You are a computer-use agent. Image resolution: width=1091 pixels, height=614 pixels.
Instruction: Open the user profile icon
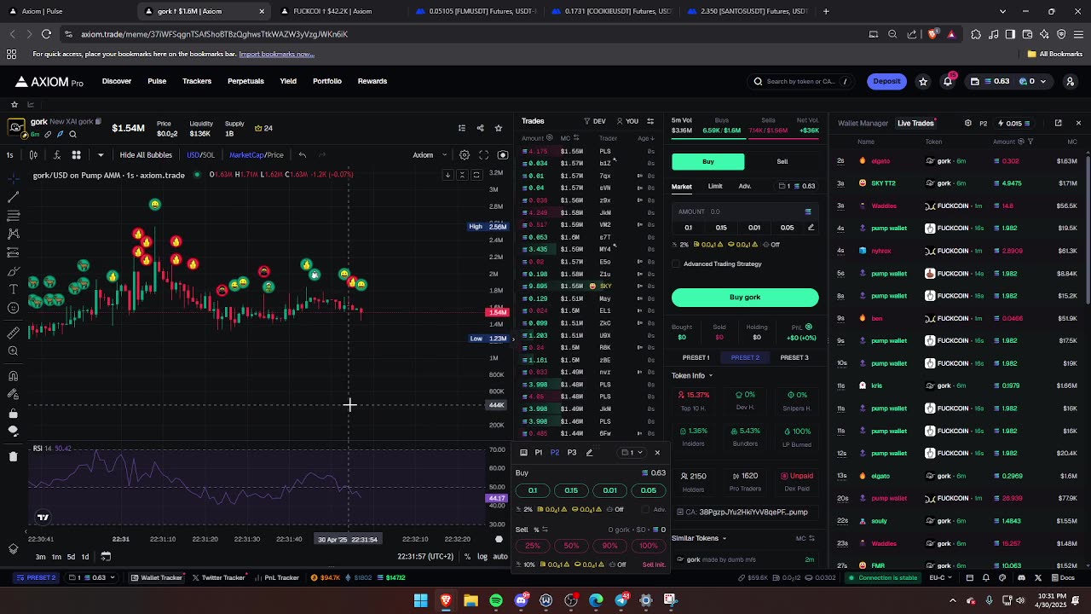point(1071,81)
